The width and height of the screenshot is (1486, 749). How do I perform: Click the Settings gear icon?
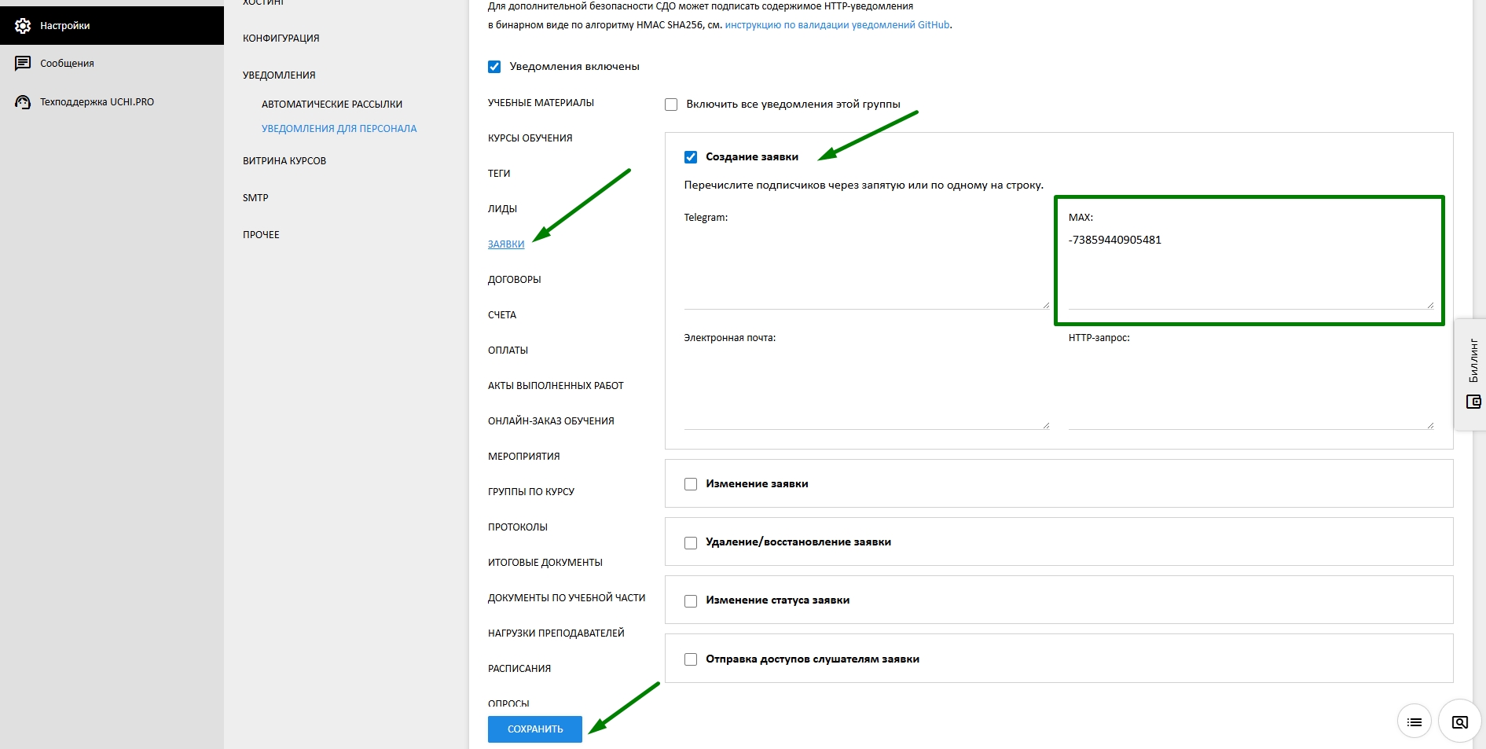[23, 26]
